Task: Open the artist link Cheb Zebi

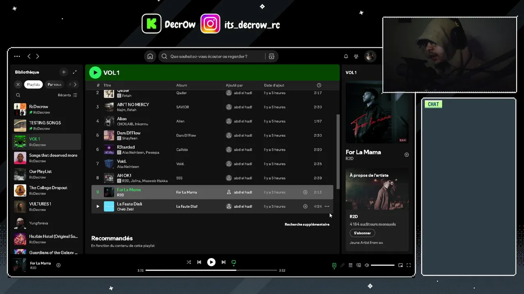Action: 125,209
